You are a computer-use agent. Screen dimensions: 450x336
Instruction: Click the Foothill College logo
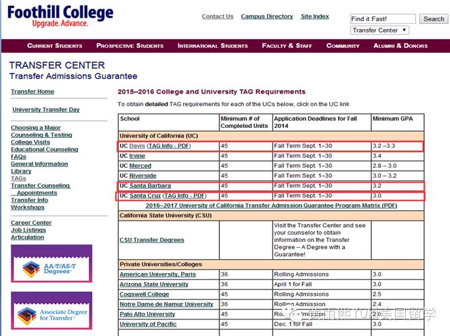click(60, 16)
